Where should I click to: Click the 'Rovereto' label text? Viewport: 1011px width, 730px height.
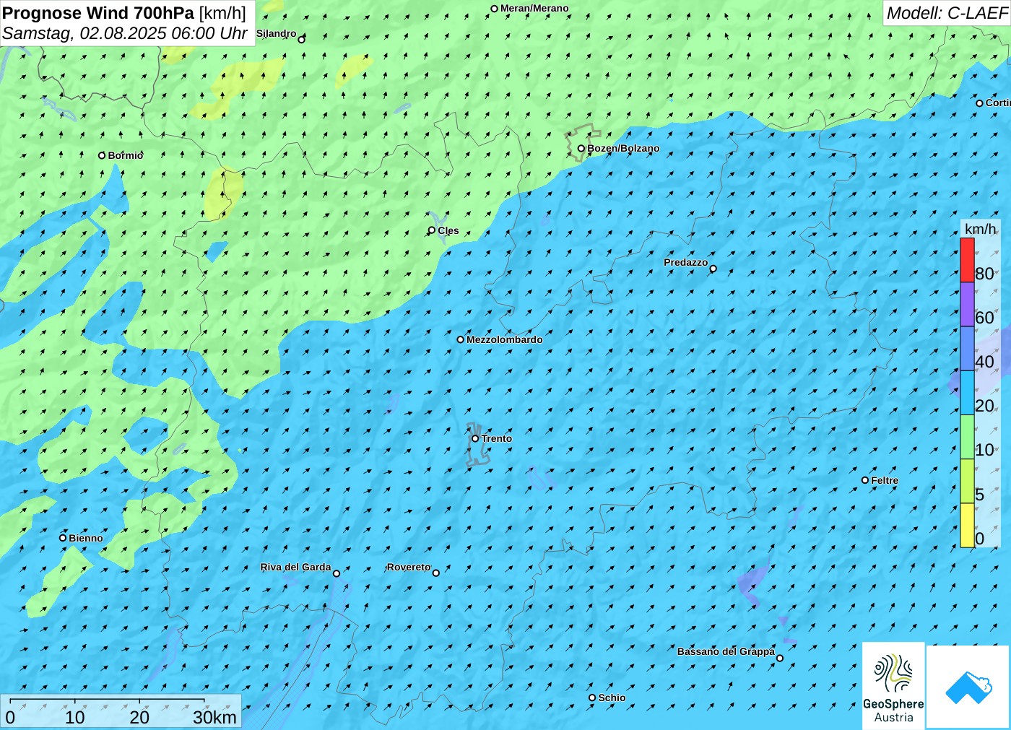409,567
